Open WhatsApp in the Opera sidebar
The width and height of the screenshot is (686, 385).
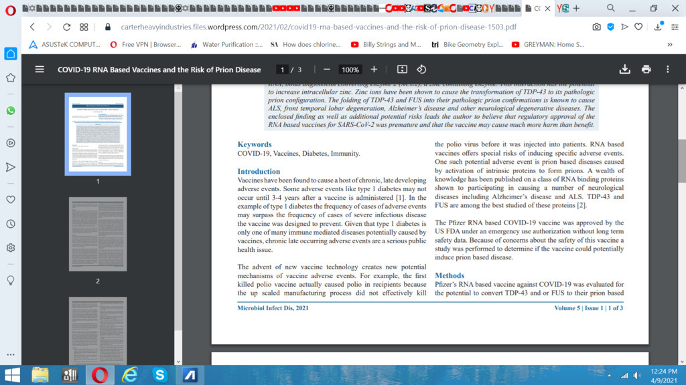point(11,110)
